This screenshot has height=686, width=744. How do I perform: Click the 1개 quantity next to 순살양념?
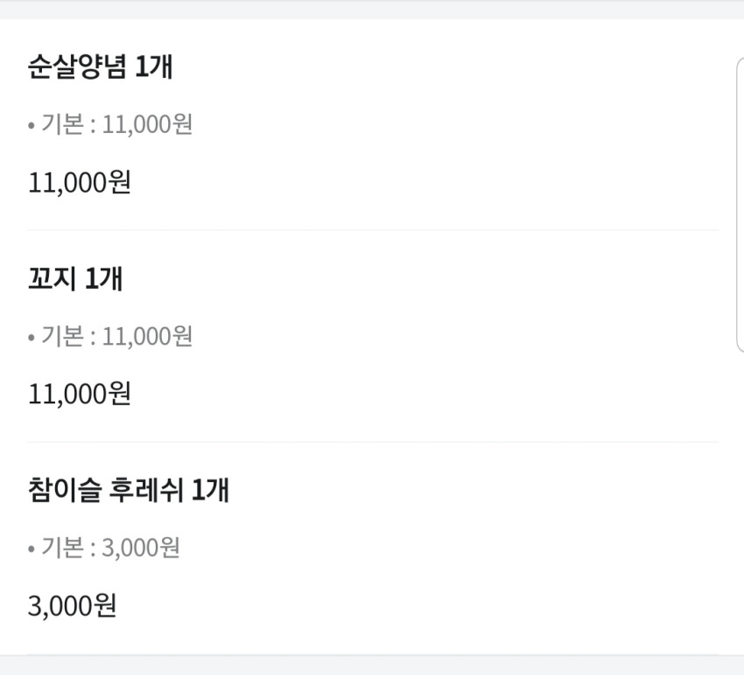click(x=154, y=66)
